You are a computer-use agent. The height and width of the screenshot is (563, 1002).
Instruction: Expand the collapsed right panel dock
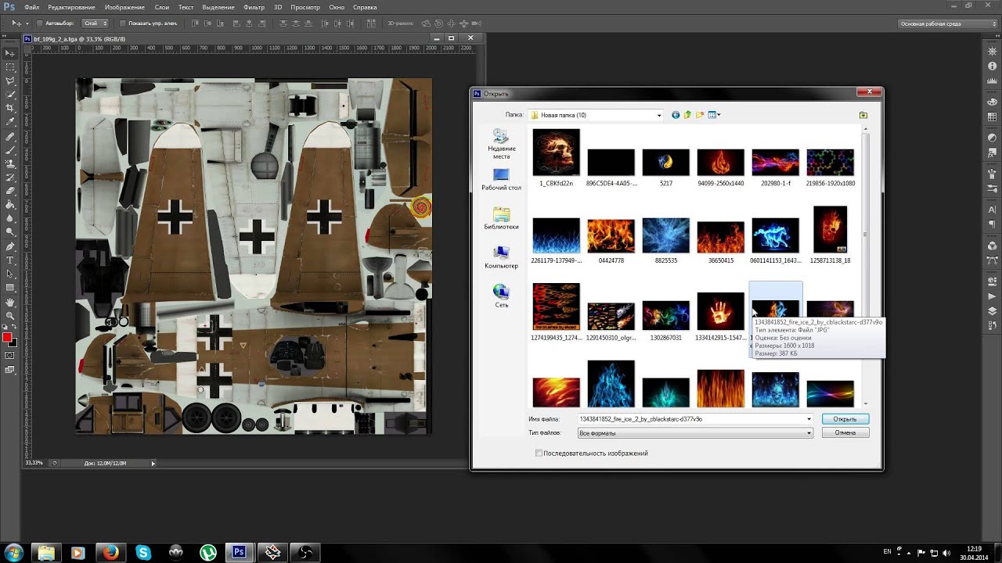(x=992, y=34)
